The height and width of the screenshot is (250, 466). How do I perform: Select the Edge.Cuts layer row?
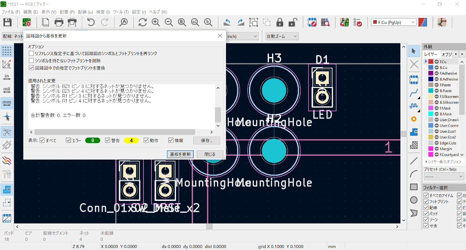coord(441,143)
